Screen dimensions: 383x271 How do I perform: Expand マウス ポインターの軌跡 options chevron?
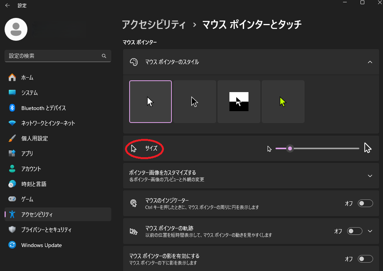tap(370, 231)
